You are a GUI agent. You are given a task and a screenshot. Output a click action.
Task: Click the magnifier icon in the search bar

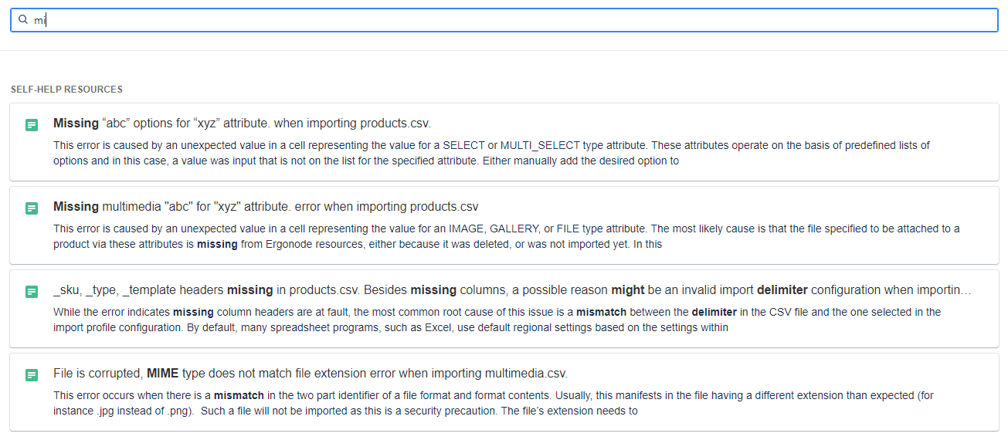point(23,20)
